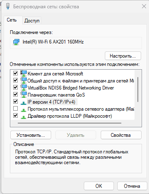Click the Установить... button
The image size is (149, 194).
(x=31, y=135)
